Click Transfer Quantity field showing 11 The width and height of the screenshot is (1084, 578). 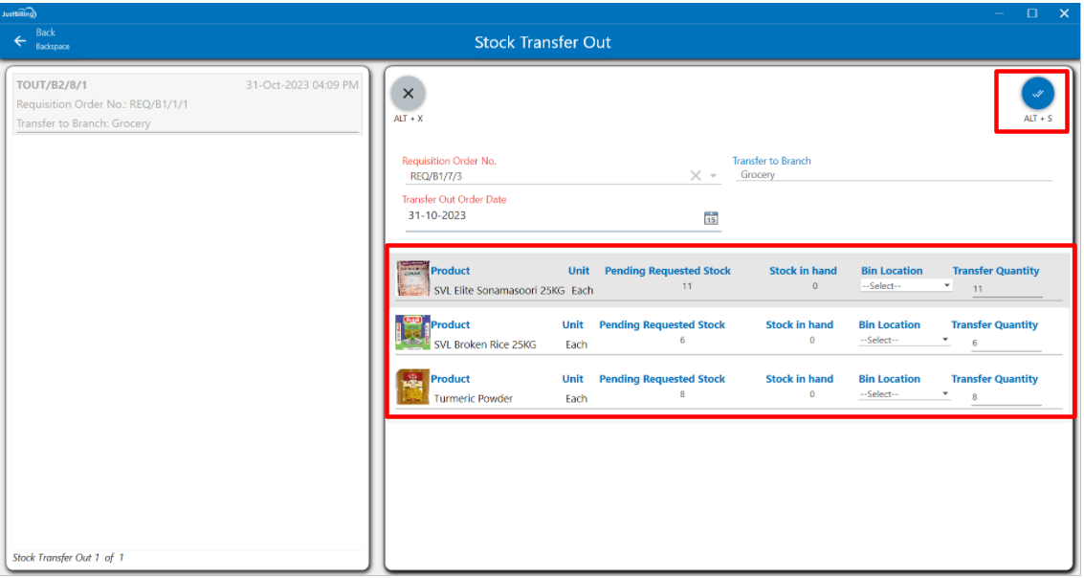[x=1007, y=288]
